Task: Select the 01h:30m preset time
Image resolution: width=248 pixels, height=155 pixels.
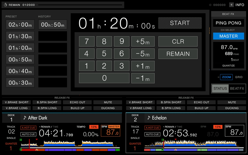Action: (x=20, y=36)
